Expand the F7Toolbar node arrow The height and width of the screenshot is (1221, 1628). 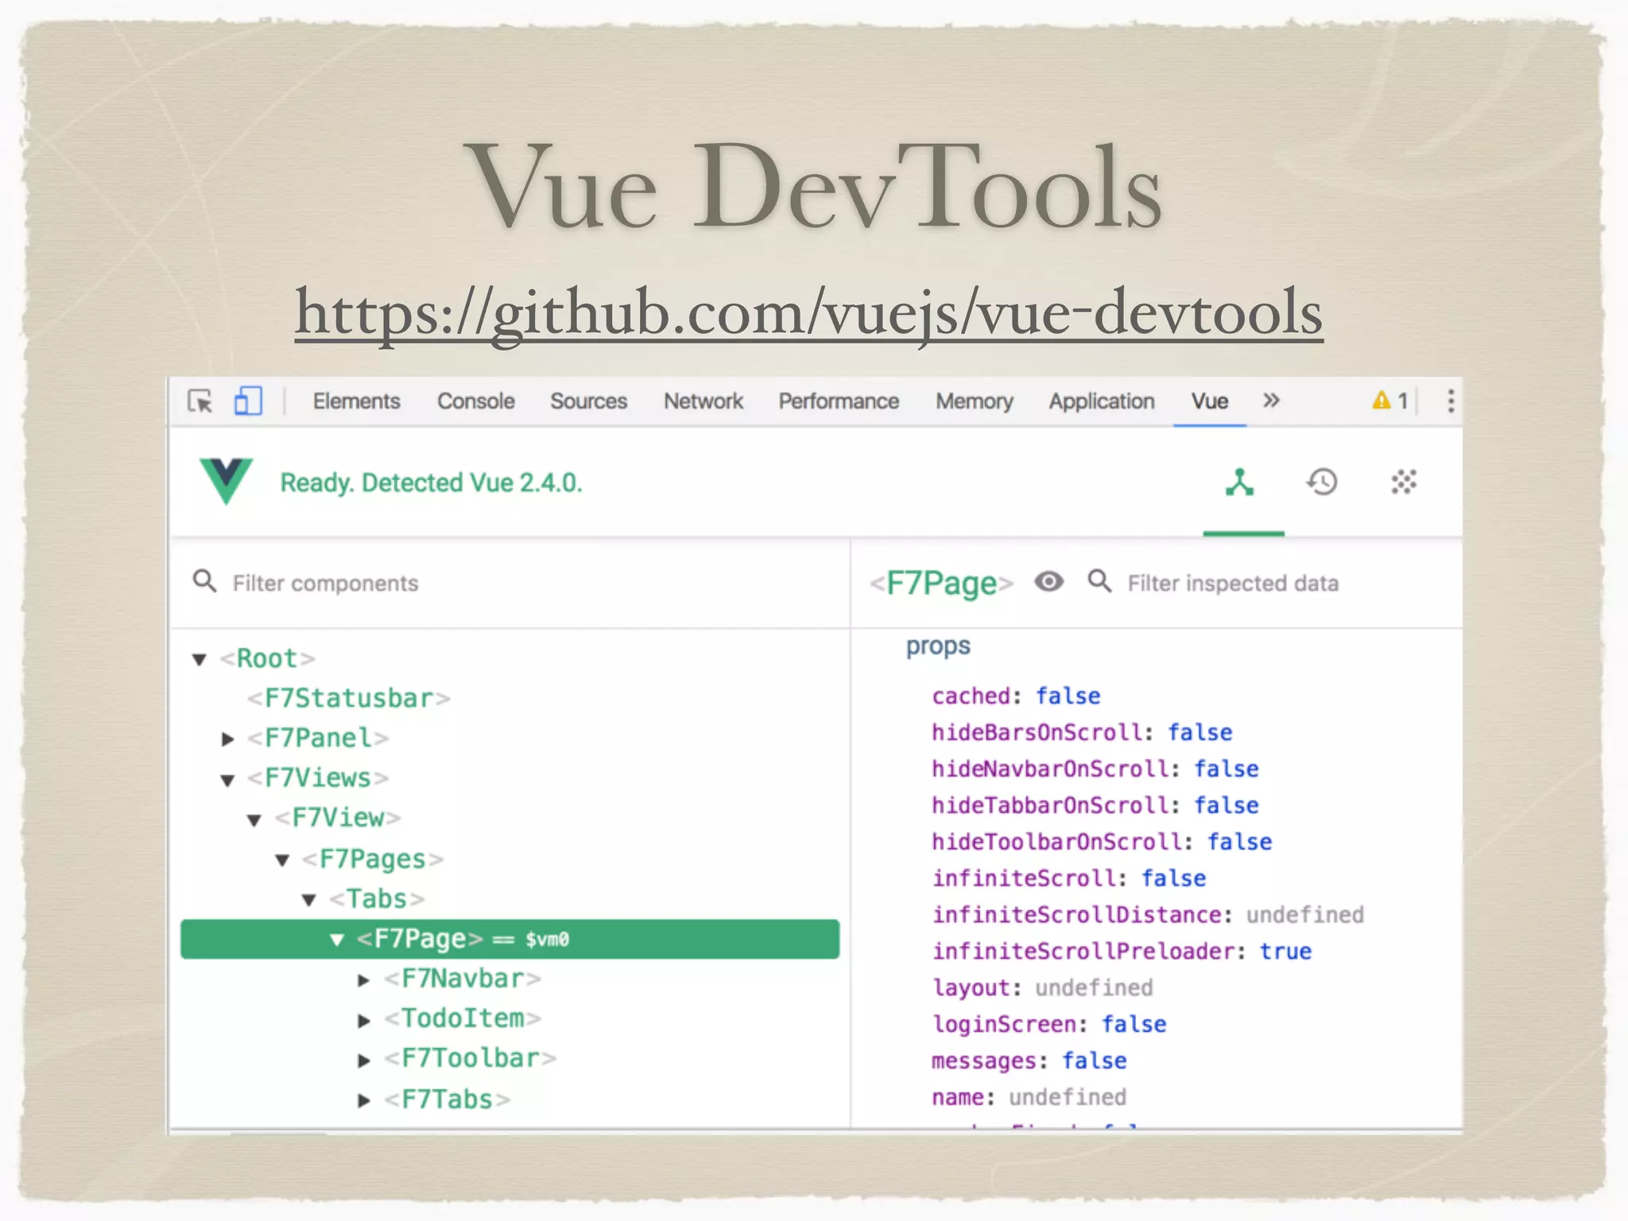(x=364, y=1060)
